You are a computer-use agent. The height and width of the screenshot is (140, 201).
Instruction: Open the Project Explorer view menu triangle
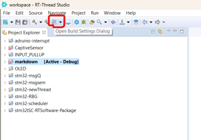click(169, 31)
